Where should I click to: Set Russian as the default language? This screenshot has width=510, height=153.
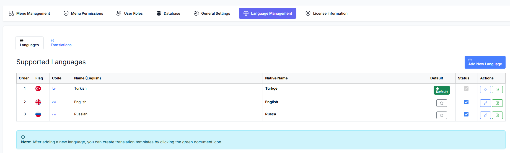click(442, 115)
